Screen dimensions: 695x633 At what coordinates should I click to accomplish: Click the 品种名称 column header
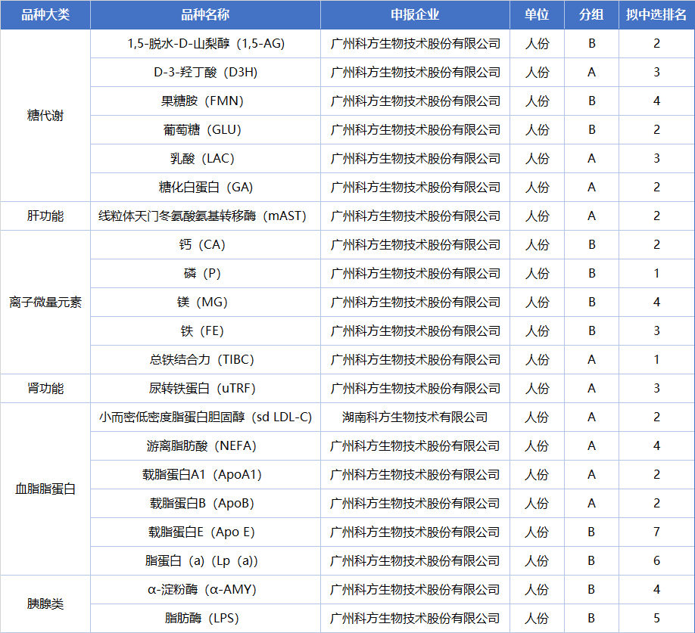pyautogui.click(x=205, y=15)
